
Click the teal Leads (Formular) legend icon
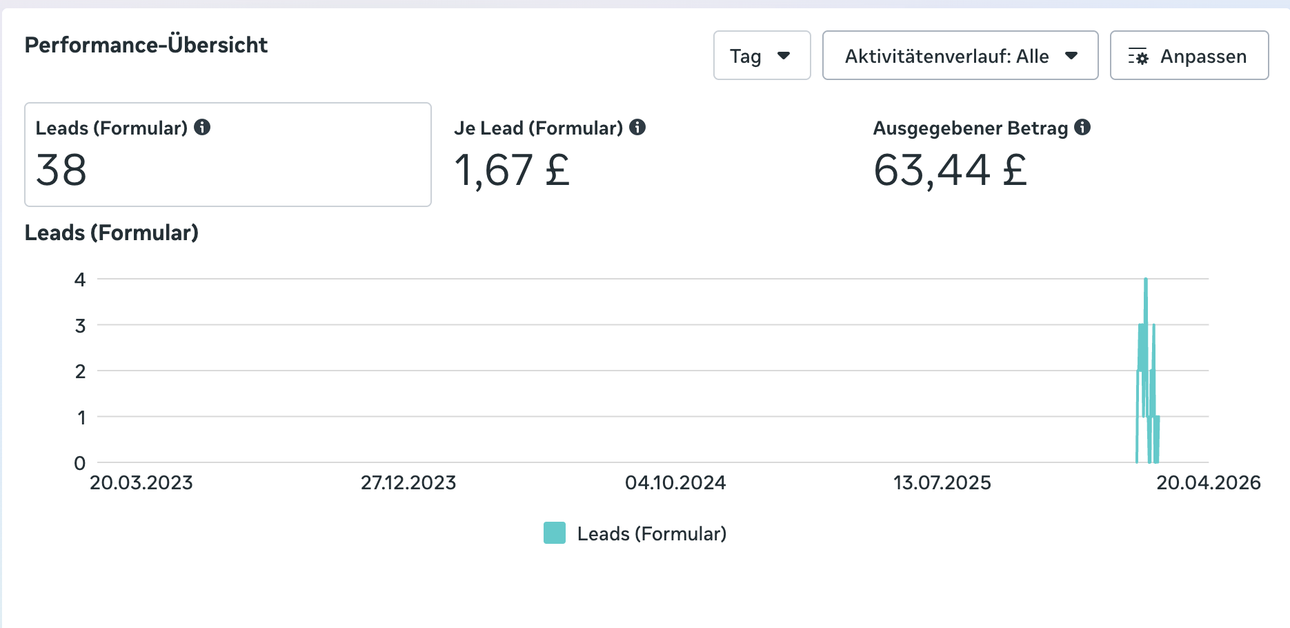(554, 533)
